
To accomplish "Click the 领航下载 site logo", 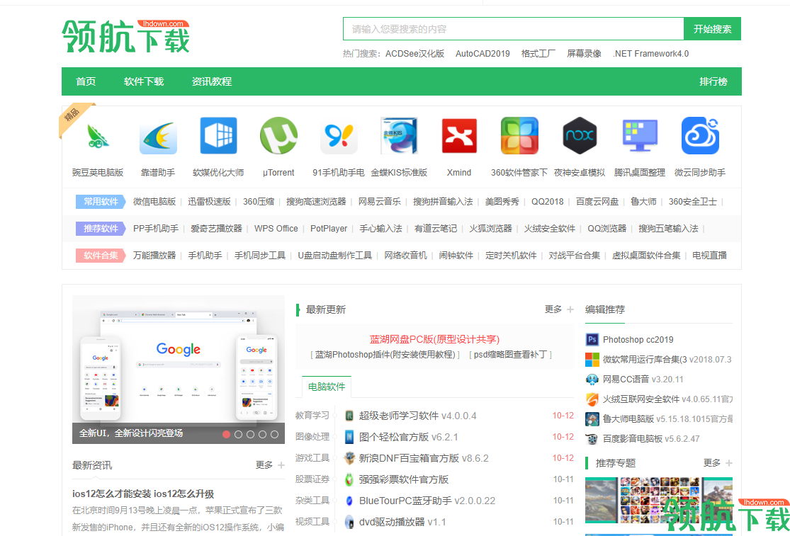I will (125, 36).
